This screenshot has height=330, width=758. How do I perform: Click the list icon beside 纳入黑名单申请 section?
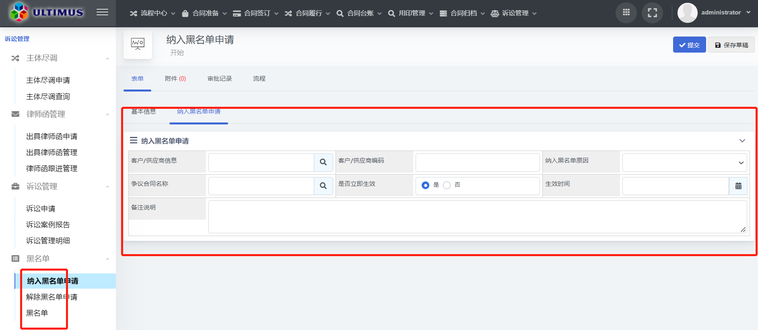134,141
